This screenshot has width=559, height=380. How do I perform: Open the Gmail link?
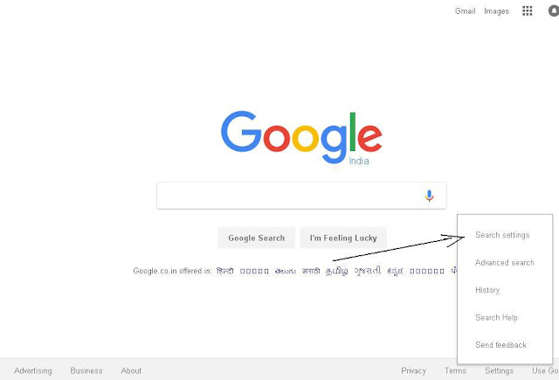point(465,11)
